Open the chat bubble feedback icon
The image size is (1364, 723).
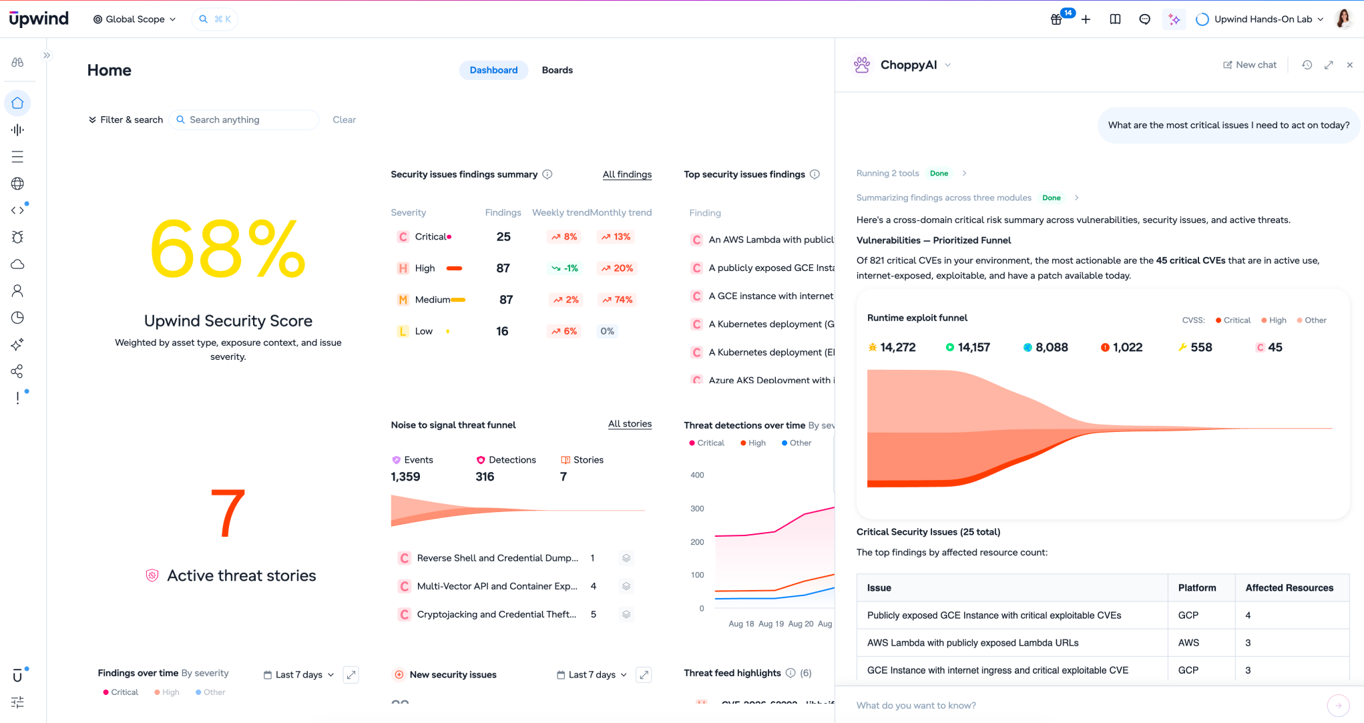click(x=1144, y=19)
